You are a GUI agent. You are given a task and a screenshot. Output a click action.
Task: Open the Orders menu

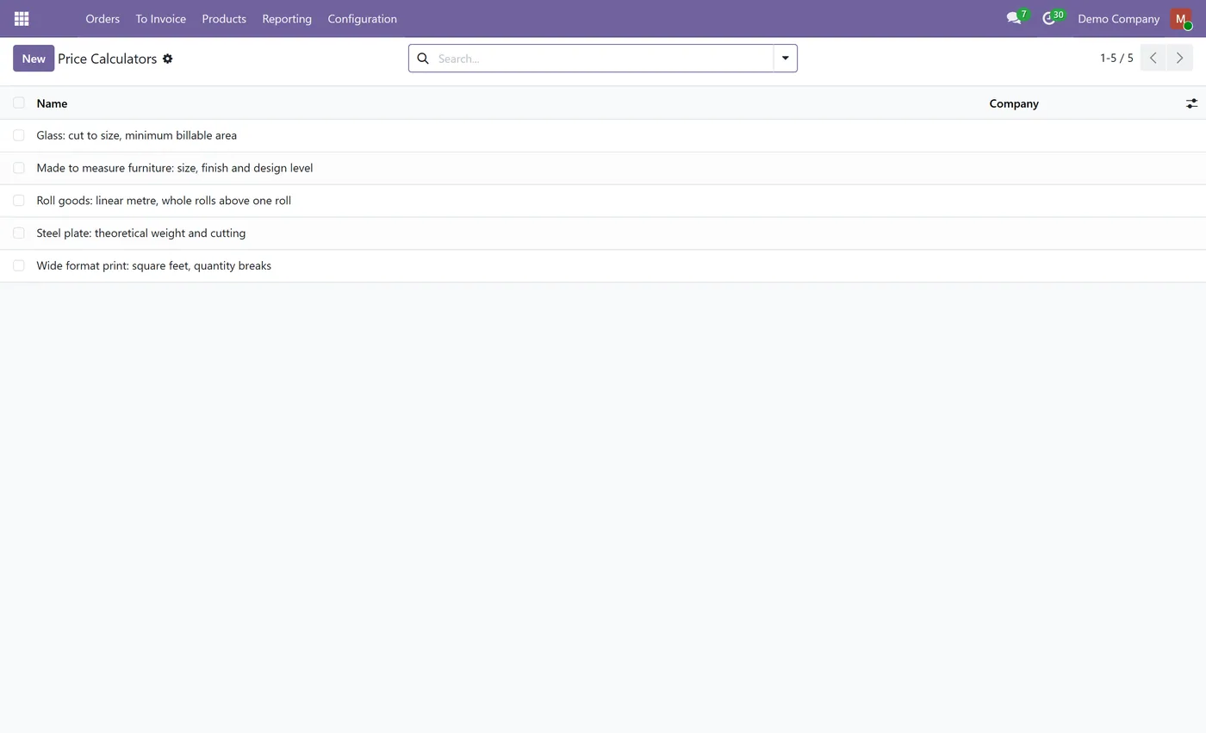click(x=103, y=18)
